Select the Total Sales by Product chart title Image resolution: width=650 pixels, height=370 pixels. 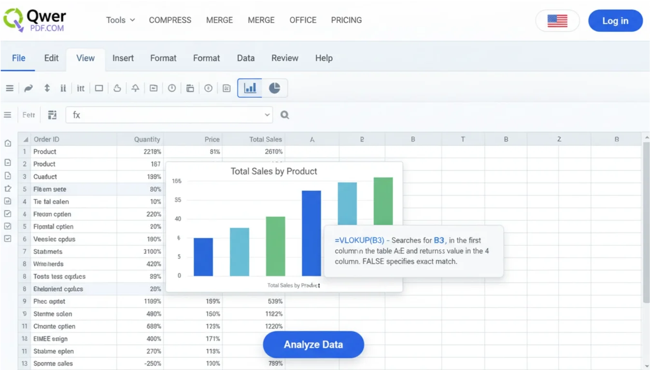coord(274,172)
